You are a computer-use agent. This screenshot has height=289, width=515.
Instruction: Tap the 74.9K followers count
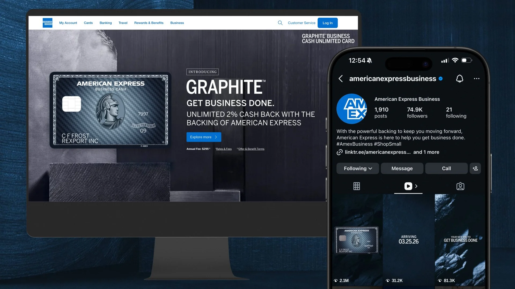click(x=417, y=112)
